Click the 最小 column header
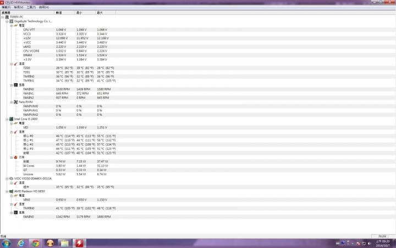Screen dimensions: 396x248 pos(85,12)
